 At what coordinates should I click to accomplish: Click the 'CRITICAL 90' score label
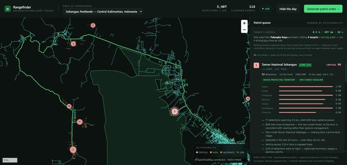tap(334, 65)
